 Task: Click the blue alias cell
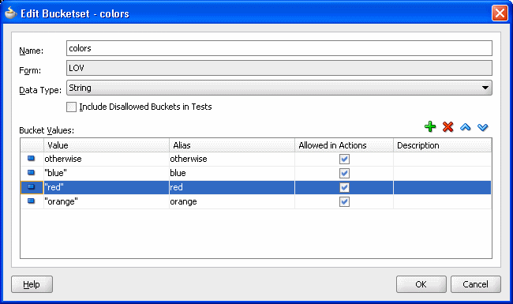click(x=232, y=173)
